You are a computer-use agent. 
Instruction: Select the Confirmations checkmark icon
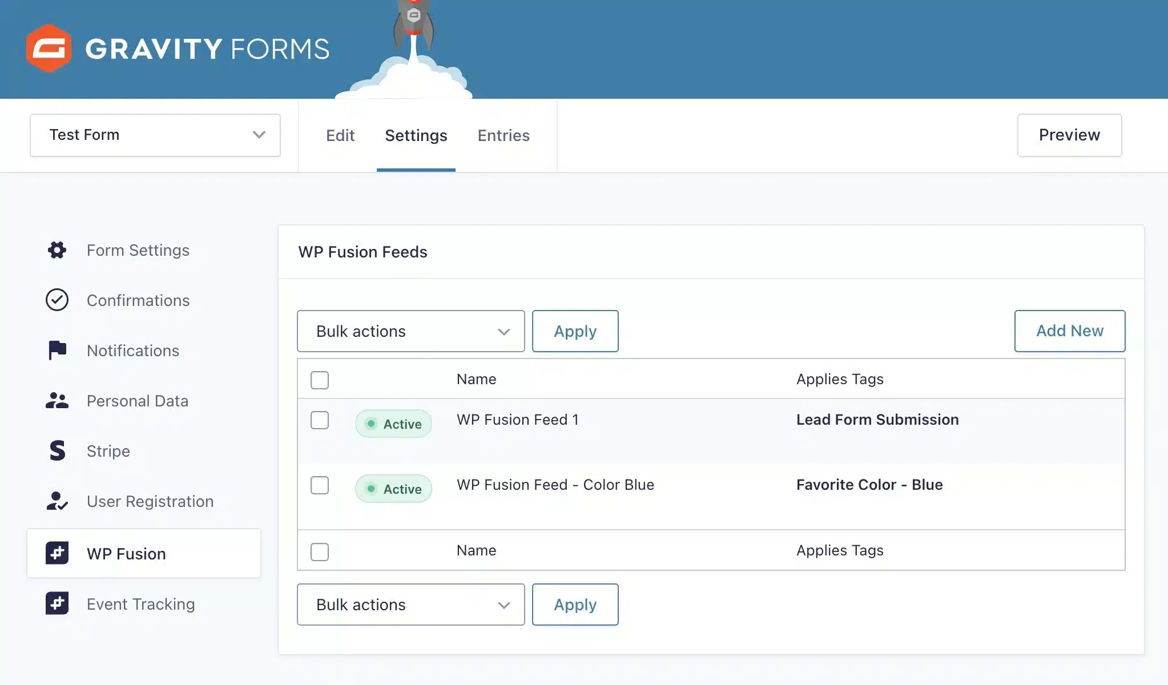coord(56,300)
